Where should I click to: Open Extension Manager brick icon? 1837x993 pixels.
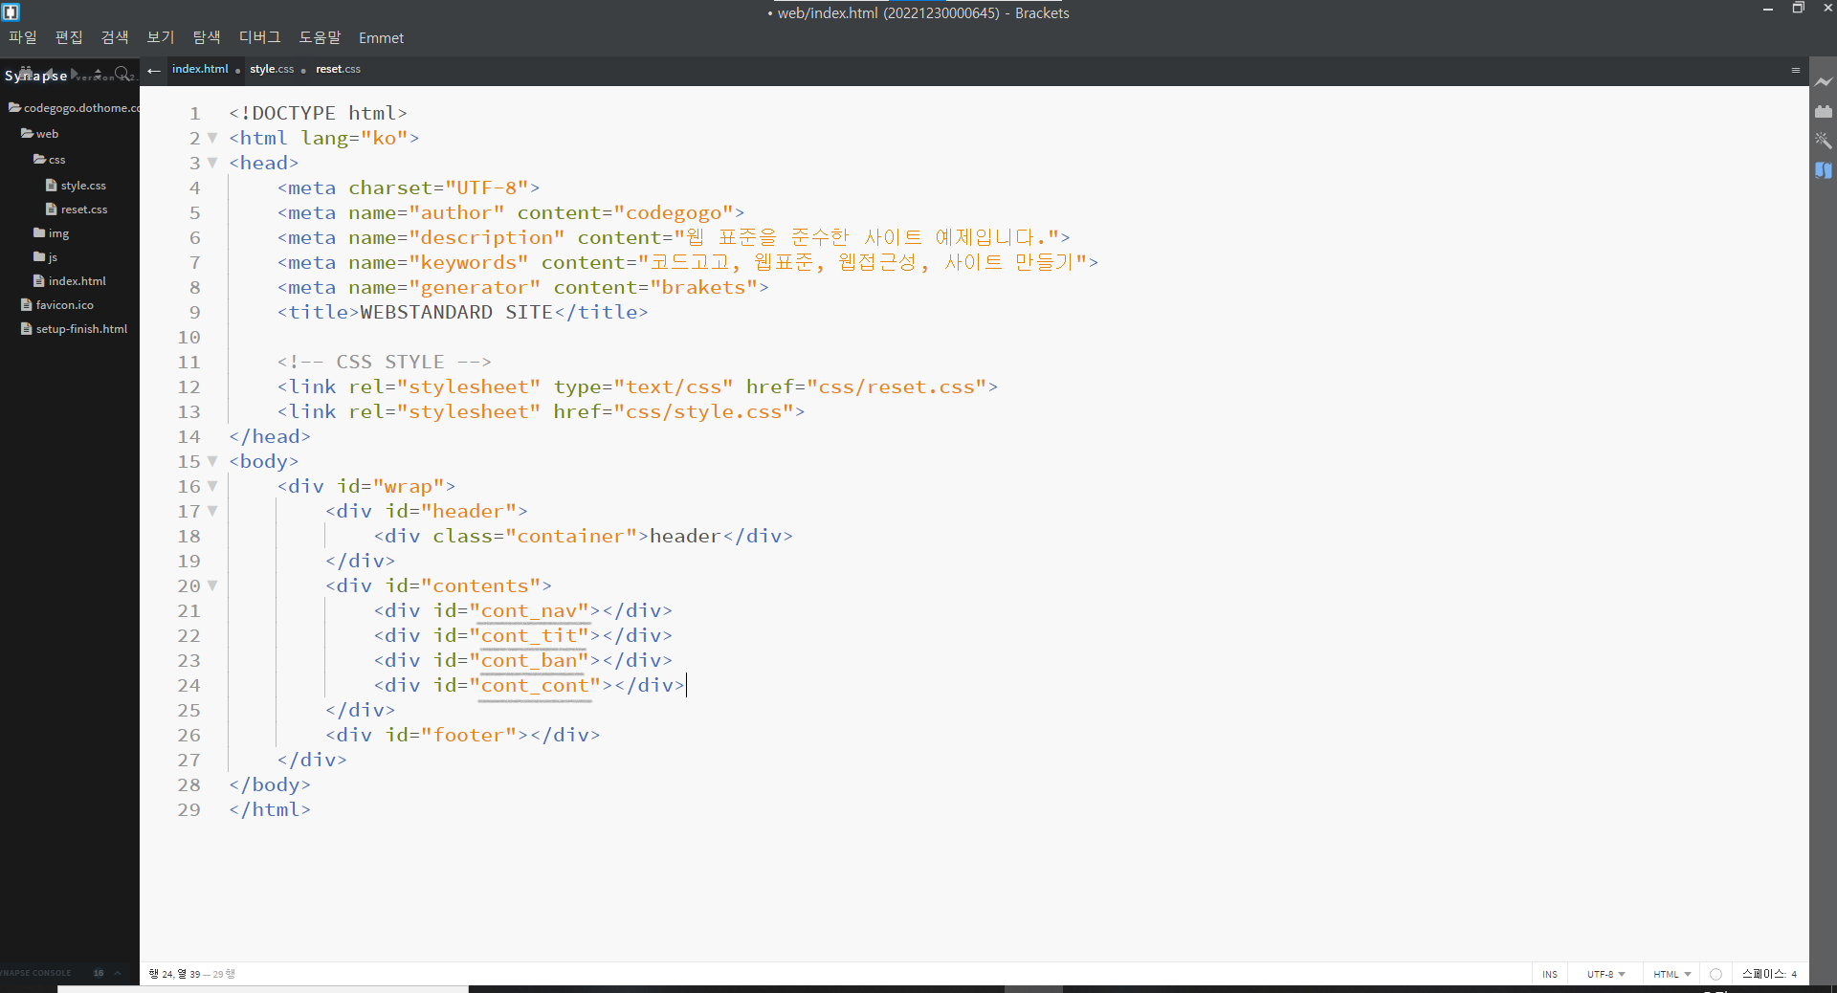point(1824,112)
